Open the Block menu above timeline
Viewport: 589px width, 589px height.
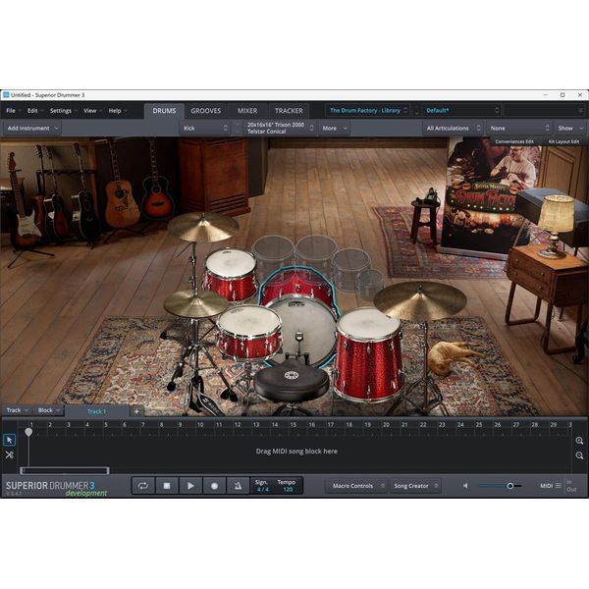(48, 410)
